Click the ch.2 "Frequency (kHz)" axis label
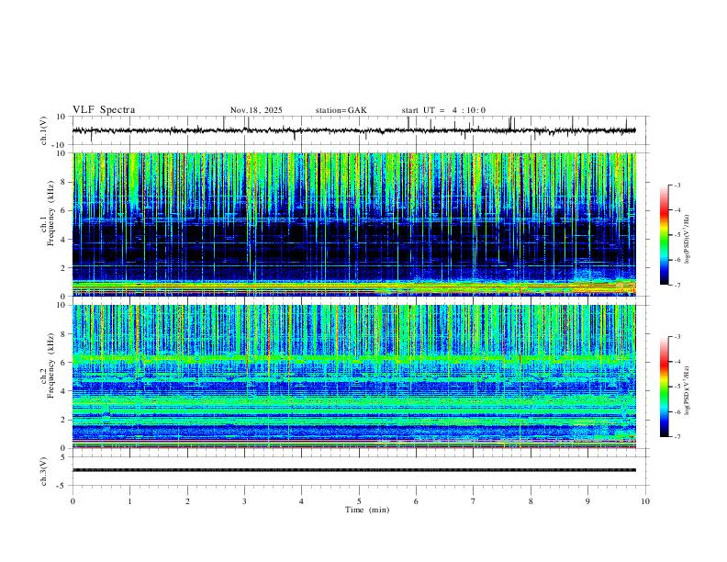727x562 pixels. (50, 365)
